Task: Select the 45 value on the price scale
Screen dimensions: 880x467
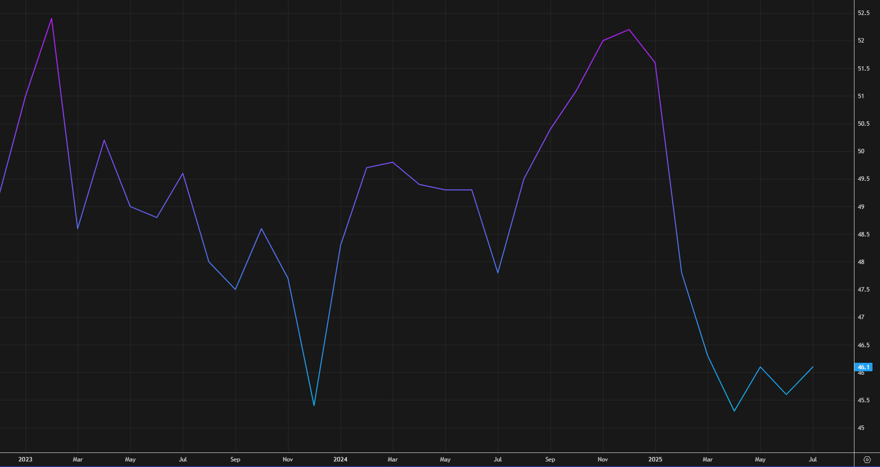Action: click(860, 427)
